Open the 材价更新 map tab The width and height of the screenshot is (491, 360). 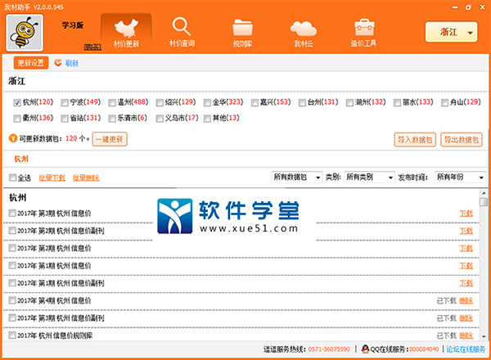pos(126,33)
